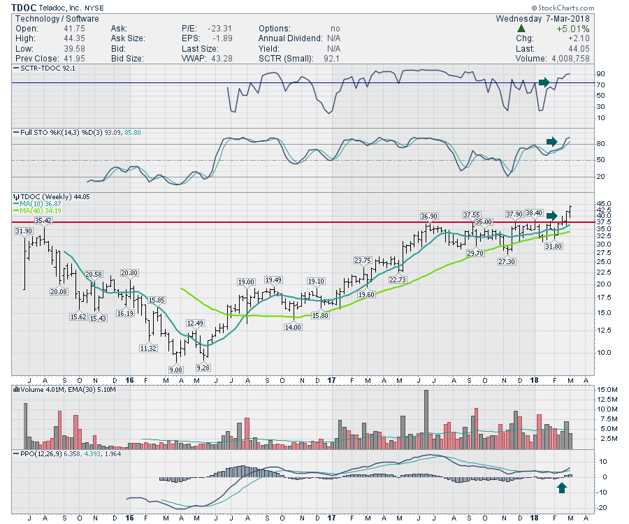Click the 23.75 price label
The image size is (629, 524).
[x=363, y=260]
